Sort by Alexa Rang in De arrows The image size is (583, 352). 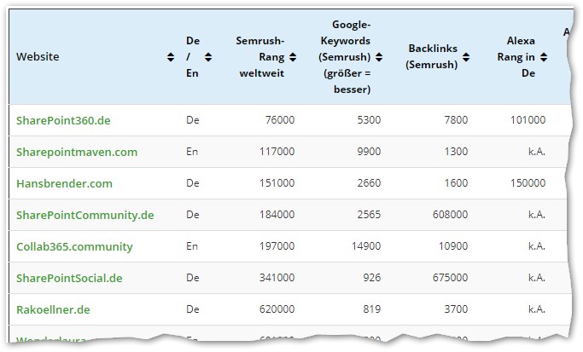coord(544,57)
